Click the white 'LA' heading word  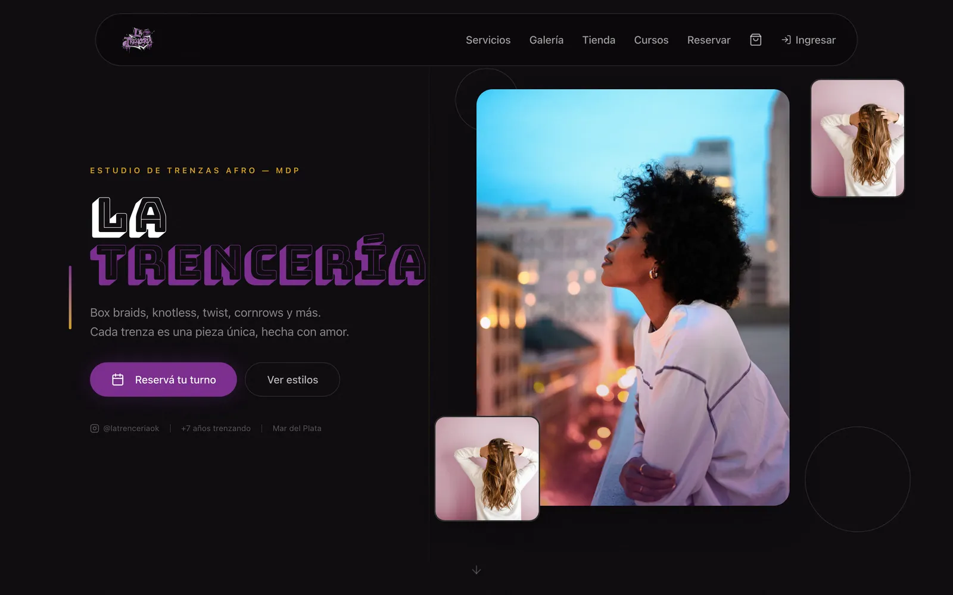129,218
